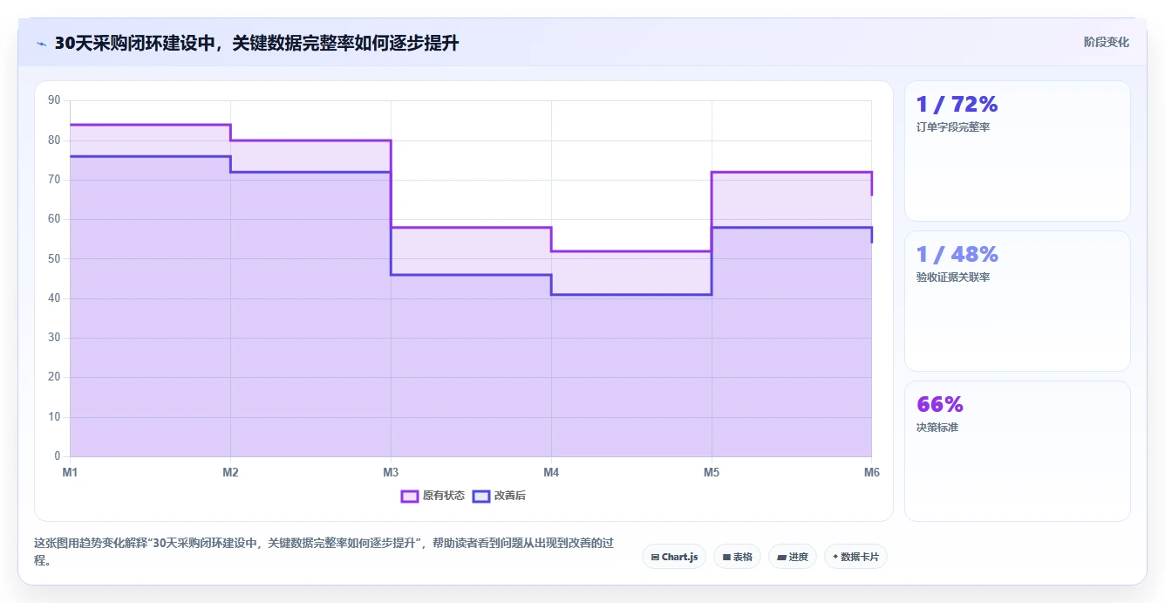Click the 1 / 72% value

coord(957,105)
